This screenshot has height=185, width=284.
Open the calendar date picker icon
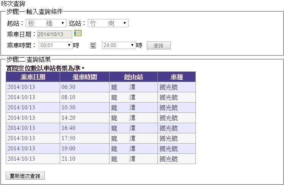click(78, 33)
